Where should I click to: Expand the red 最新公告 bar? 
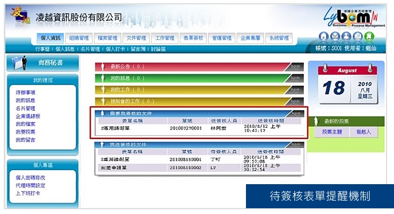(x=199, y=66)
